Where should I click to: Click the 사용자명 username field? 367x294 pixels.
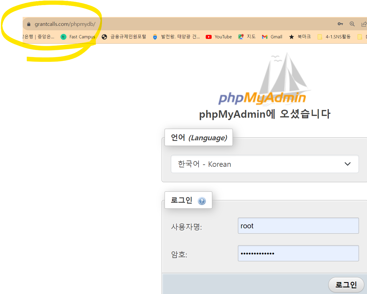[x=298, y=226]
